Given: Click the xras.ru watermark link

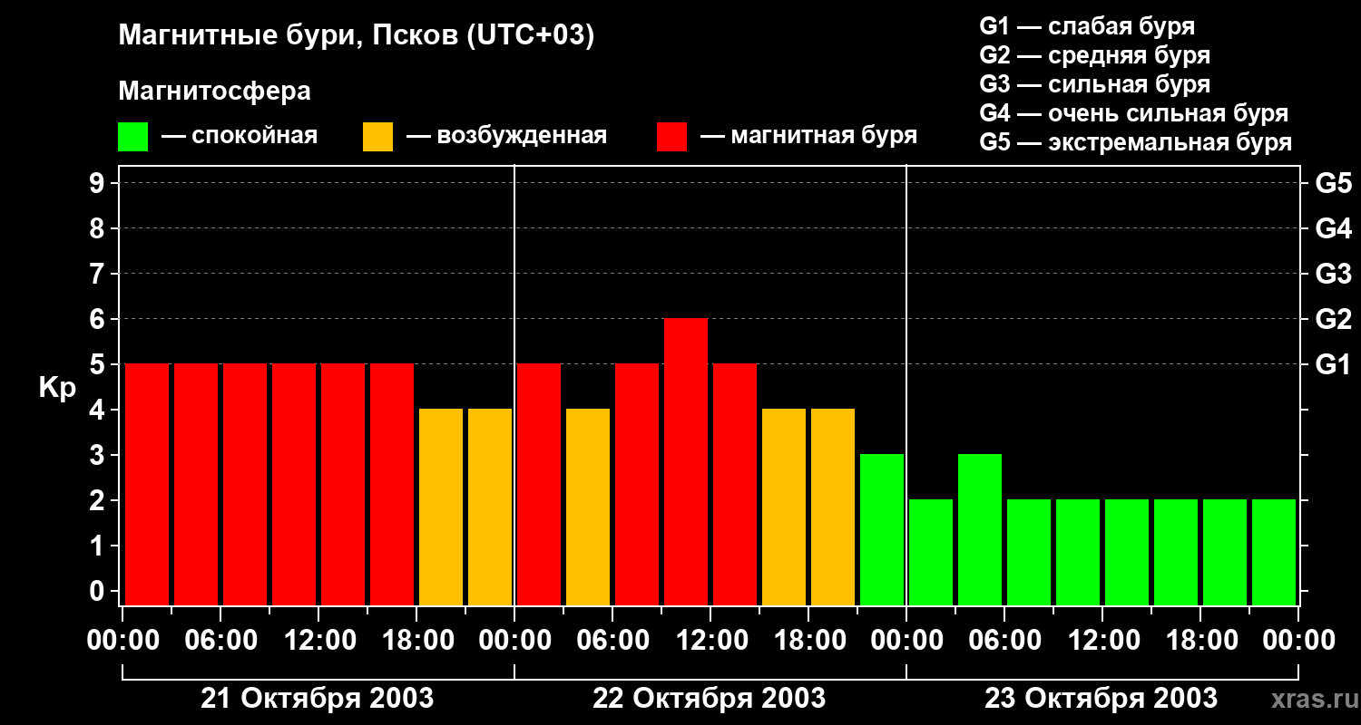Looking at the screenshot, I should click(1309, 699).
